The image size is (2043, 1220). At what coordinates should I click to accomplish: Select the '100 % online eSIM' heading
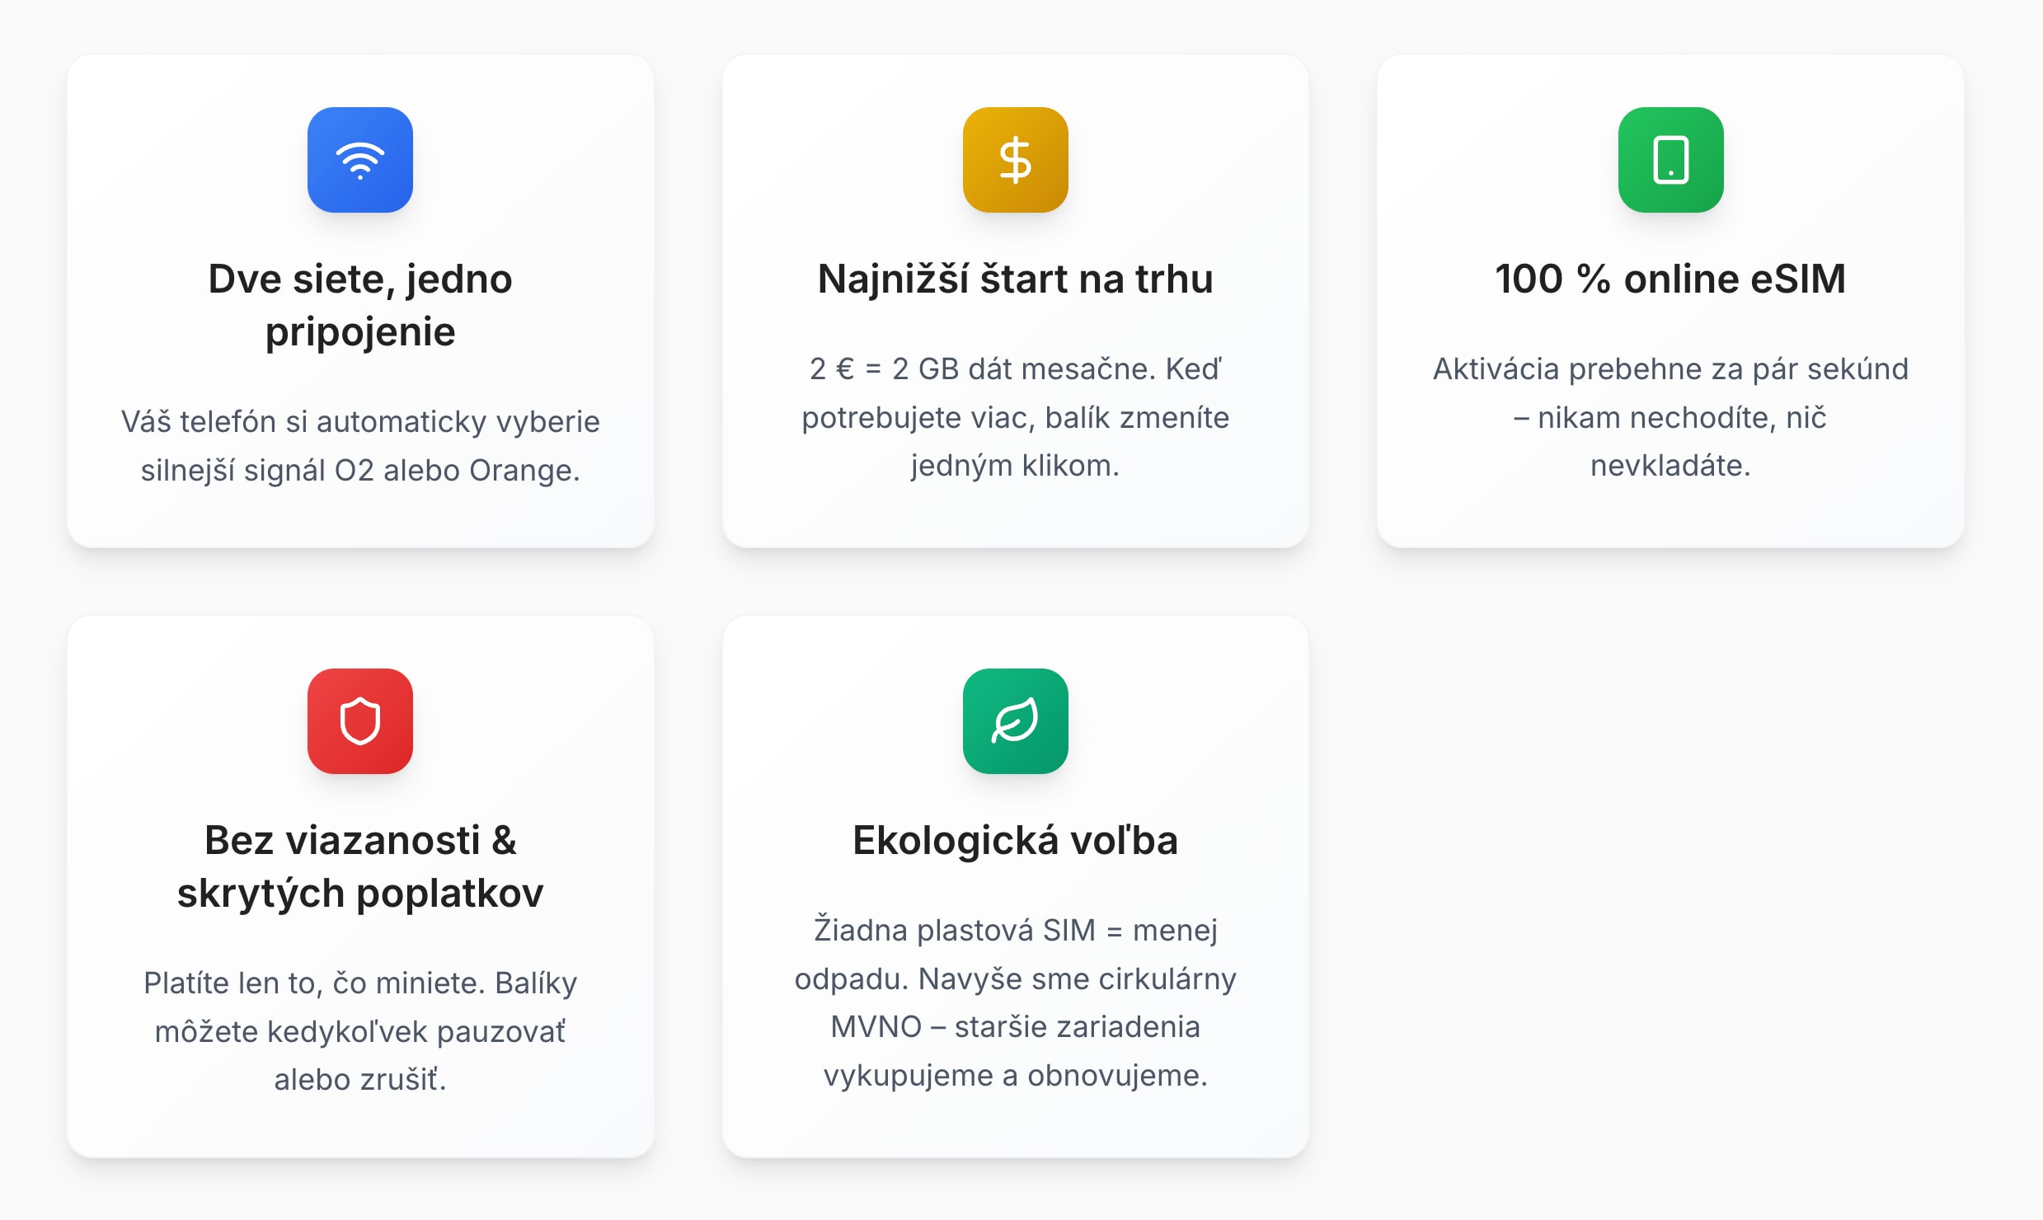(1670, 279)
